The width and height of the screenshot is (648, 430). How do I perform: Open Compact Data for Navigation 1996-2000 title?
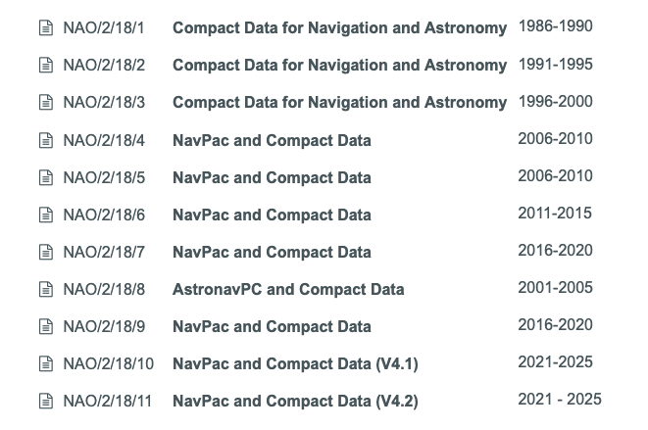[x=339, y=103]
